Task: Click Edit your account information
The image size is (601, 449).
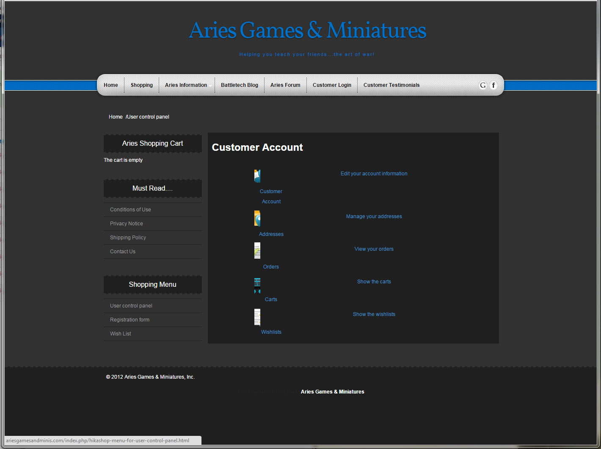Action: (374, 174)
